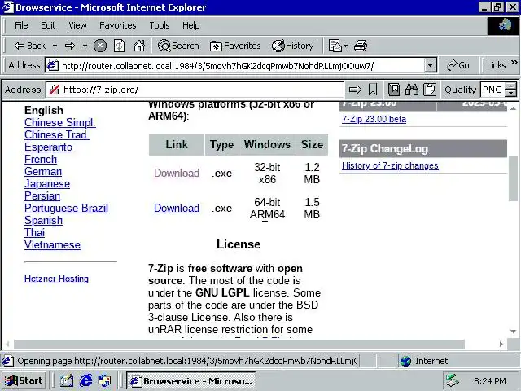Click the German language link

click(43, 172)
